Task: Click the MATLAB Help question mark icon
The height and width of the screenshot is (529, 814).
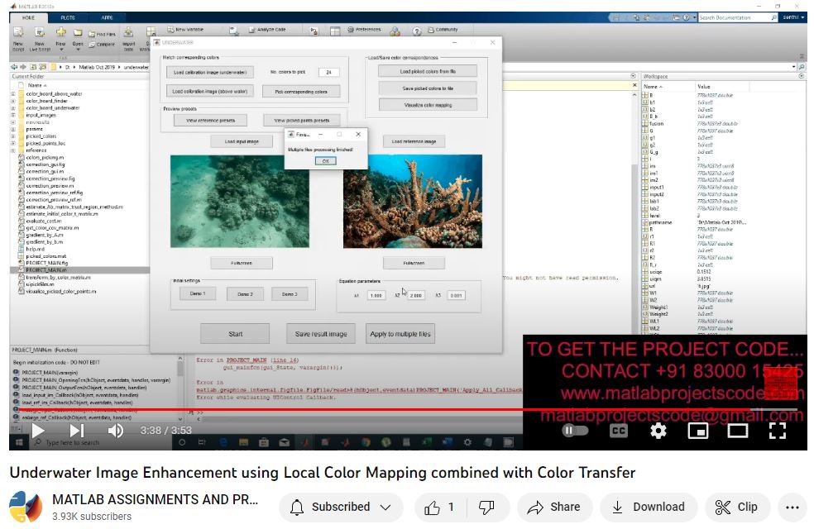Action: 417,31
